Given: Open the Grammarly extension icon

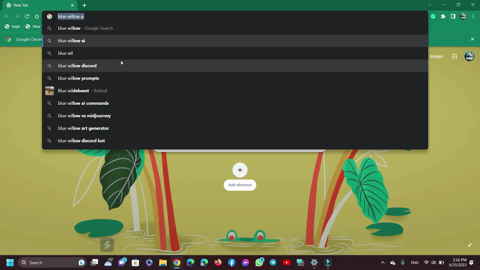Looking at the screenshot, I should point(433,16).
